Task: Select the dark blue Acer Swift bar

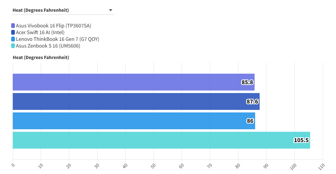Action: tap(126, 101)
